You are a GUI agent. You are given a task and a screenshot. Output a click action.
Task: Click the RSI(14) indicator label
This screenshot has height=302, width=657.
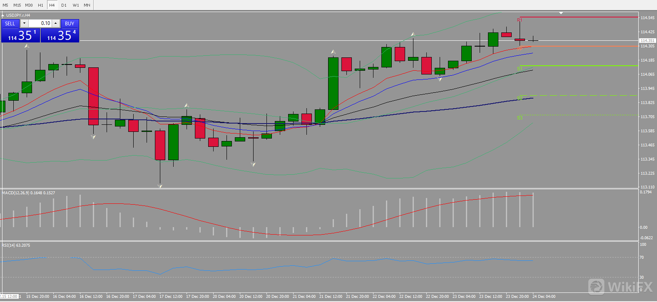16,245
